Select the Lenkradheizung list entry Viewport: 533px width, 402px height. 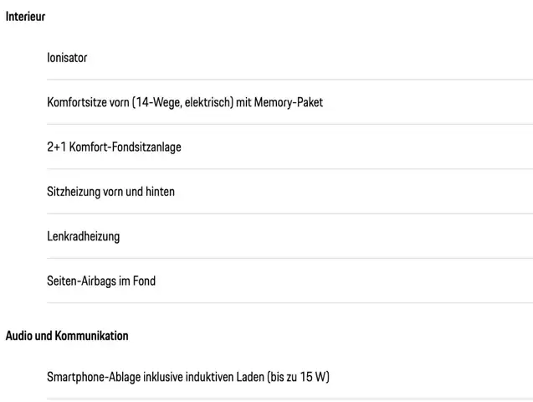click(83, 236)
